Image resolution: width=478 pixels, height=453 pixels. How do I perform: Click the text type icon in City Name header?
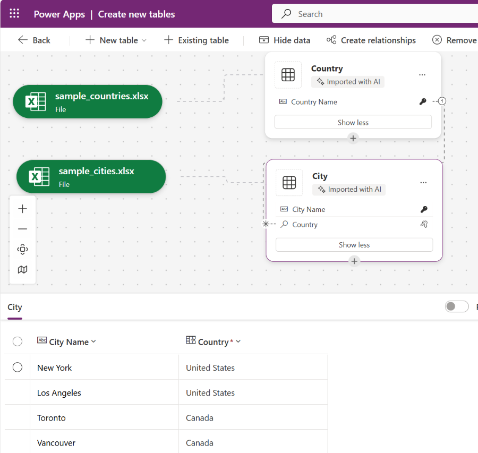click(42, 340)
